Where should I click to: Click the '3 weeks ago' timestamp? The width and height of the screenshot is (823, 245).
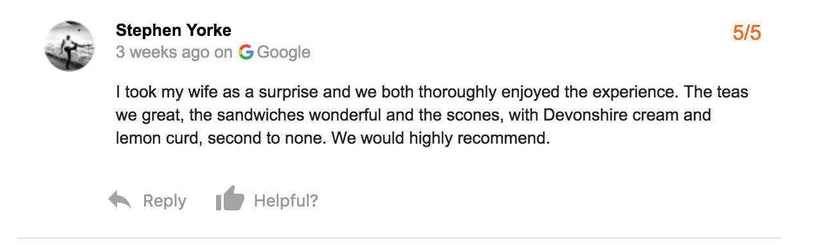click(x=163, y=53)
